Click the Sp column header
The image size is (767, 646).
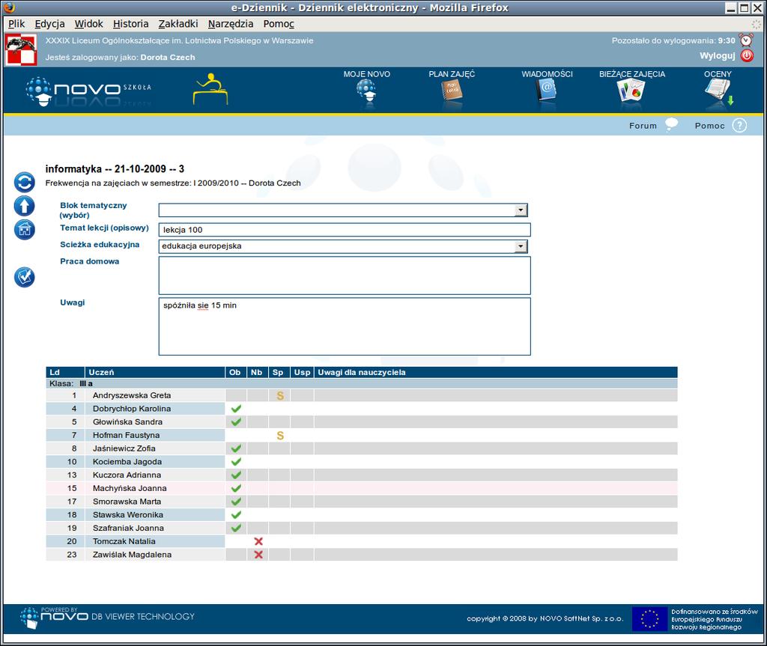coord(279,372)
